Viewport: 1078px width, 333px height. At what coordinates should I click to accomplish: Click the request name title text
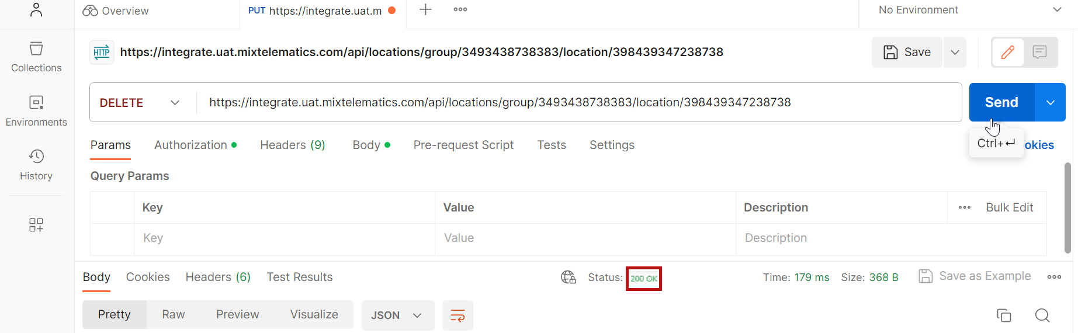(421, 52)
